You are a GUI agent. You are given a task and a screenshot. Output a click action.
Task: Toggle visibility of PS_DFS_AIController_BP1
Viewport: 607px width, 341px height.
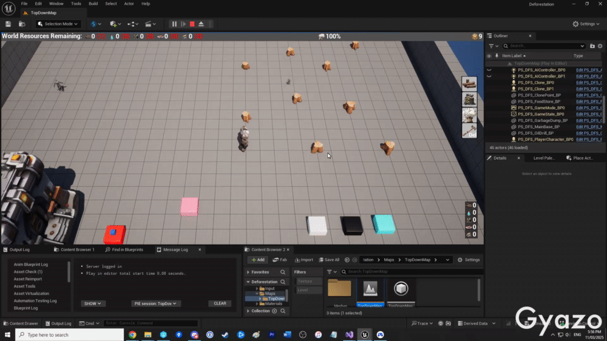pos(489,76)
